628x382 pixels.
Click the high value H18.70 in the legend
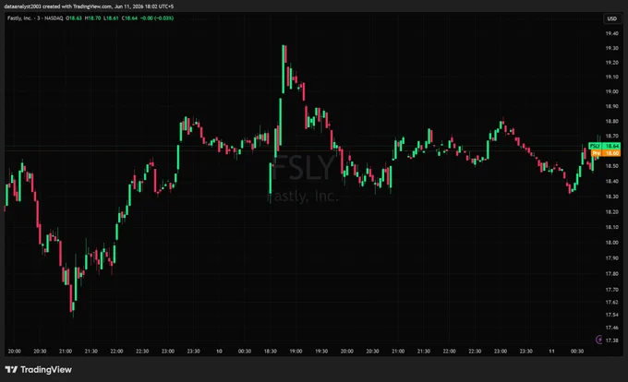pos(92,18)
